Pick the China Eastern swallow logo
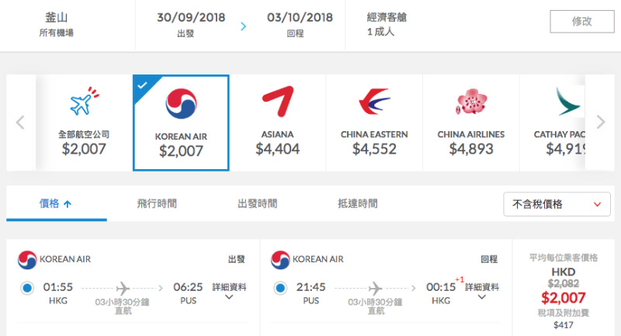Image resolution: width=621 pixels, height=336 pixels. 374,102
